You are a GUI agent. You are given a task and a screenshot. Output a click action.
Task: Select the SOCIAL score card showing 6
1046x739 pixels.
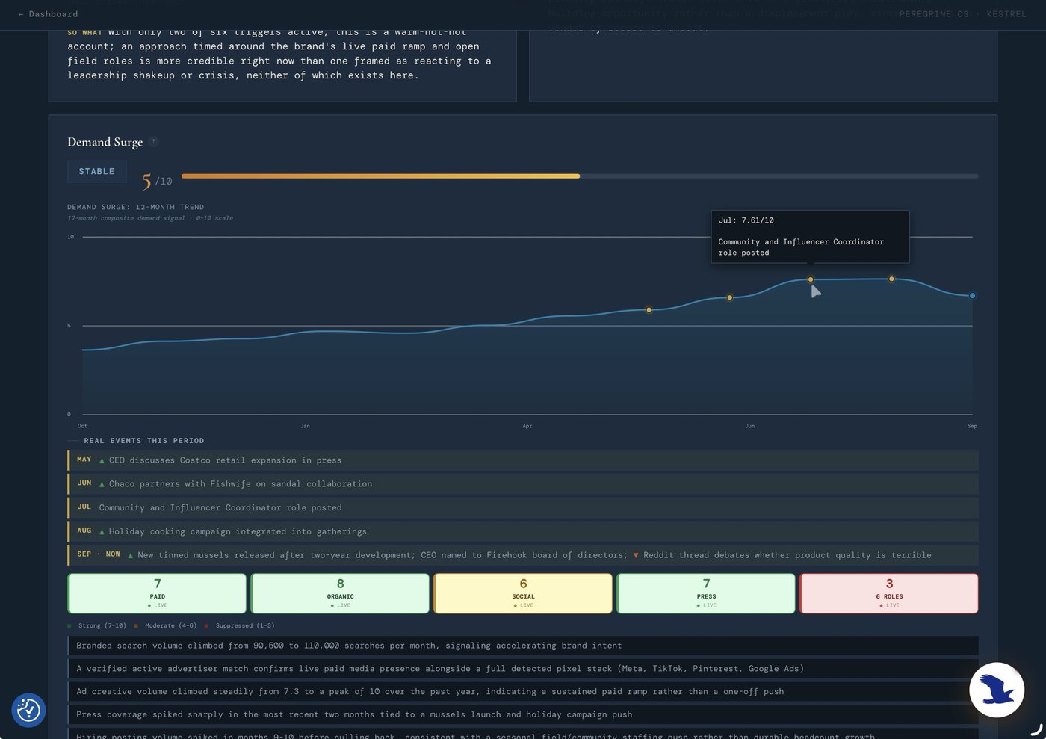click(523, 593)
